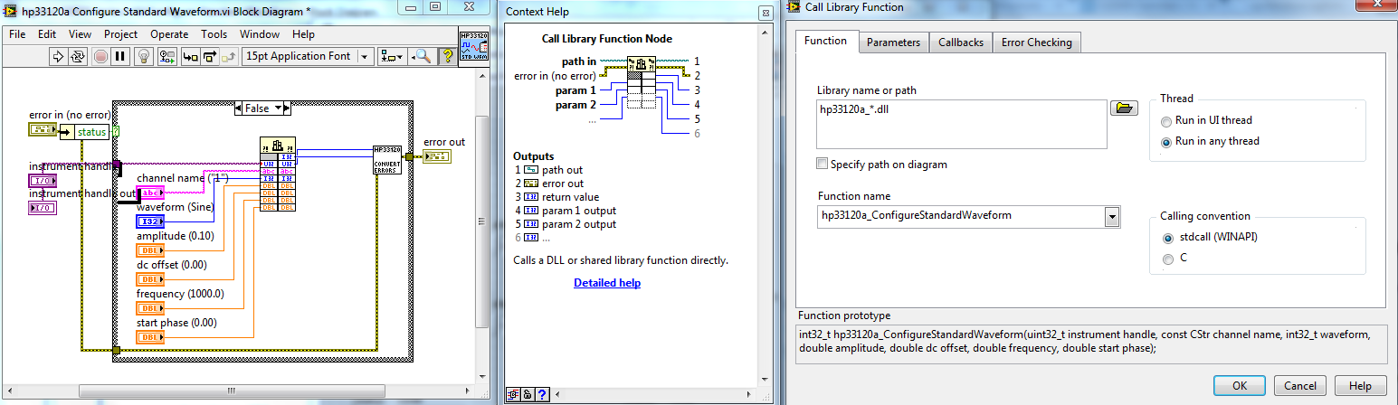This screenshot has width=1398, height=405.
Task: Click the Call Library Function node on the diagram
Action: click(x=277, y=174)
